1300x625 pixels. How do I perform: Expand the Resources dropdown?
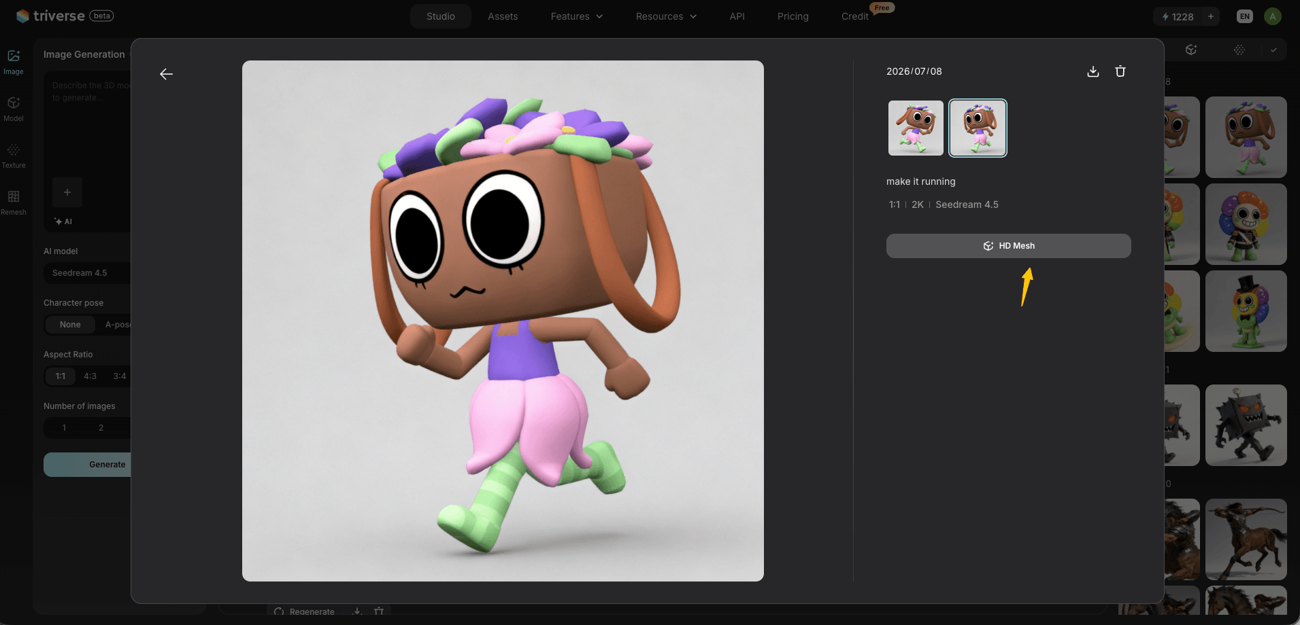click(666, 16)
